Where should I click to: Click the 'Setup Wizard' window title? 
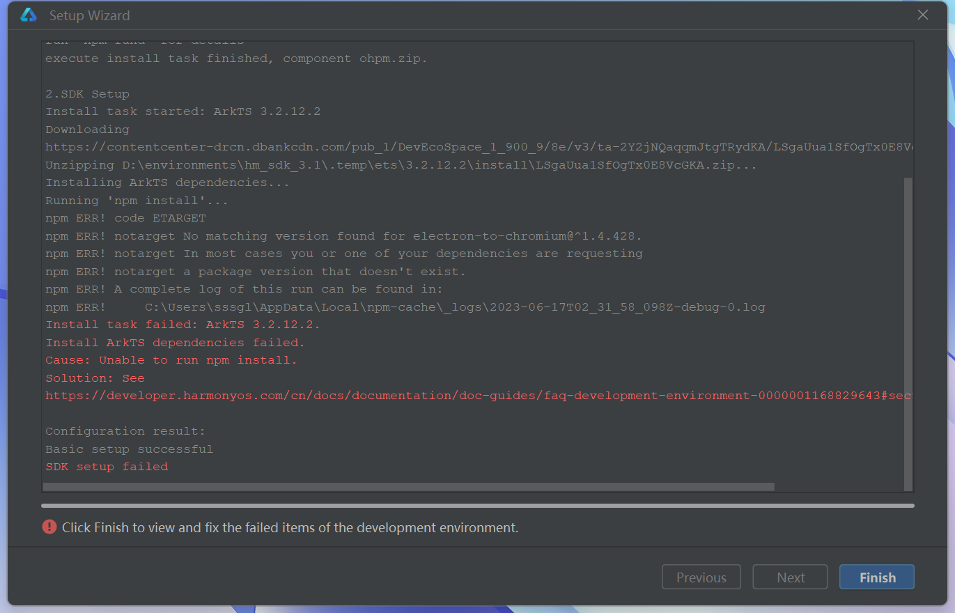(x=89, y=15)
